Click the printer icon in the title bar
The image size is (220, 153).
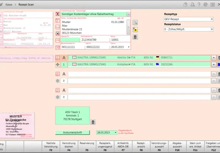click(193, 5)
